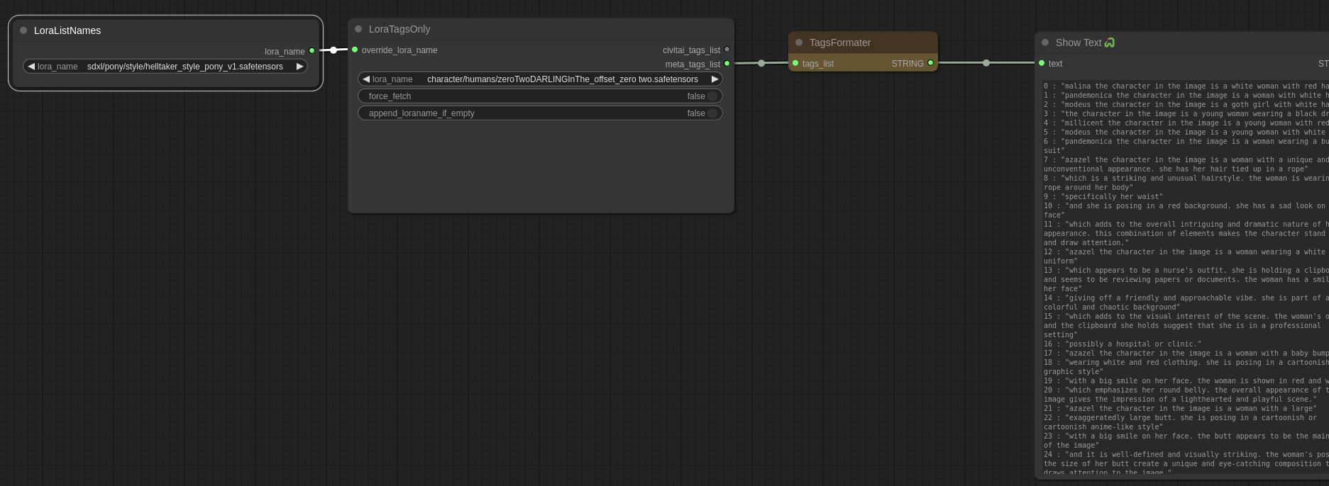The image size is (1329, 486).
Task: Click the civitai_tags_list output port
Action: 727,50
